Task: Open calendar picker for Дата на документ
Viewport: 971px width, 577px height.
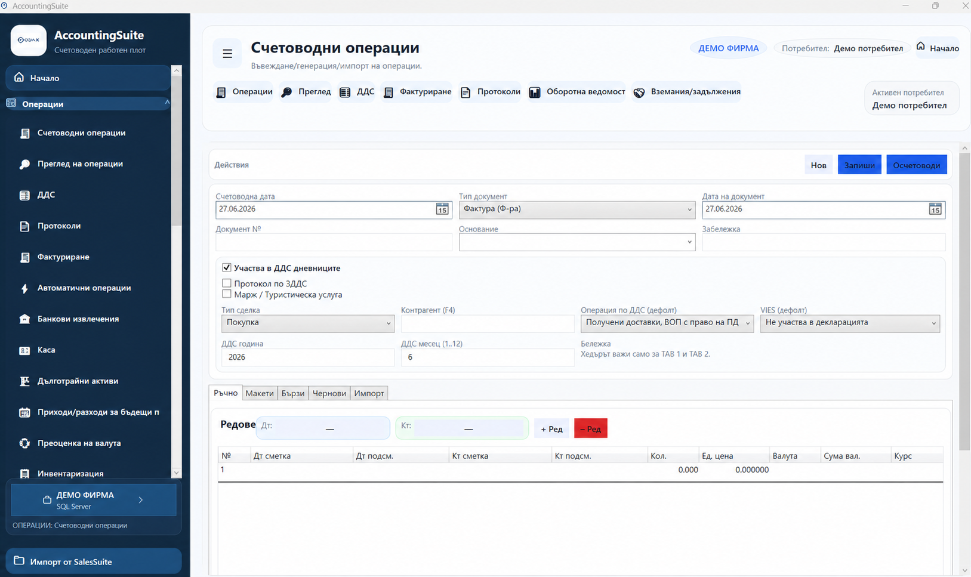Action: tap(935, 209)
